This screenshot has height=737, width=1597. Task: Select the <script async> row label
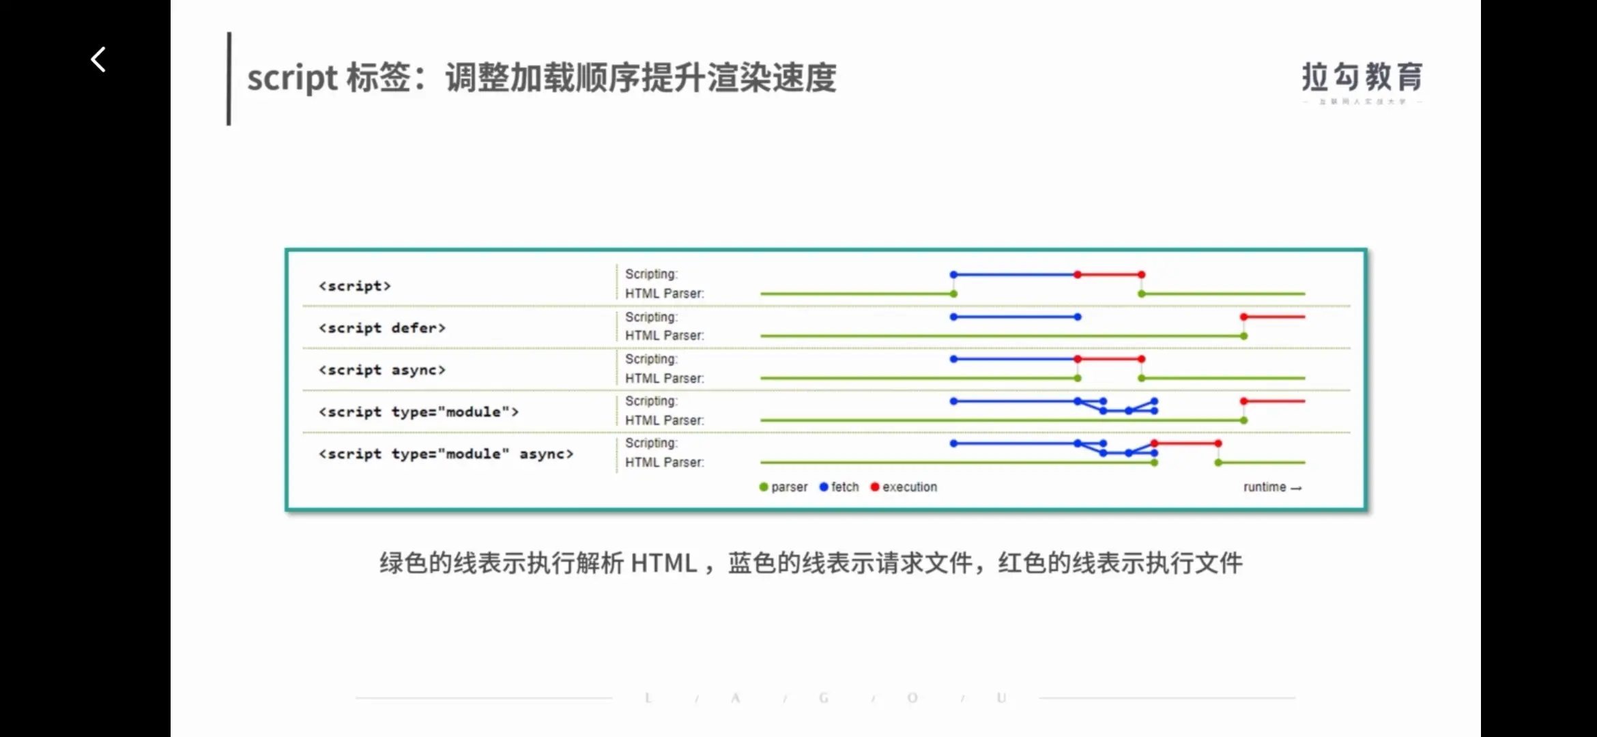[382, 371]
